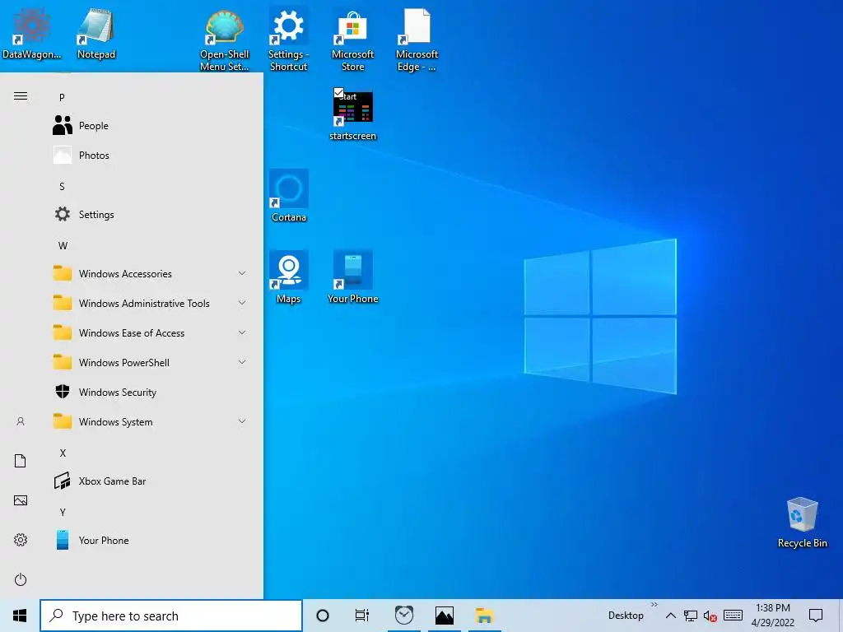This screenshot has height=632, width=843.
Task: Jump to letter W section header
Action: click(x=63, y=245)
